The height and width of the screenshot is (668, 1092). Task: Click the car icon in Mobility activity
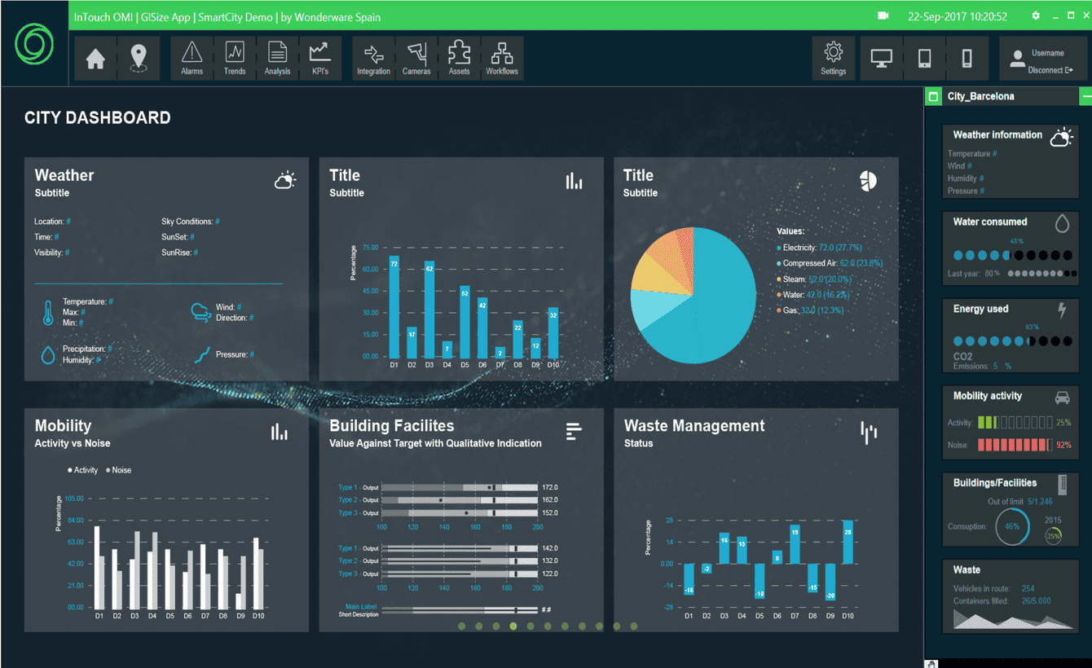click(1062, 398)
